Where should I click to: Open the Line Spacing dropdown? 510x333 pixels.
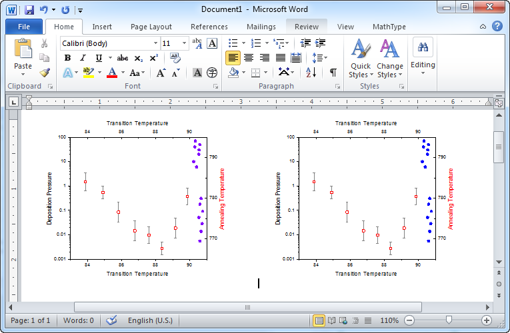319,58
